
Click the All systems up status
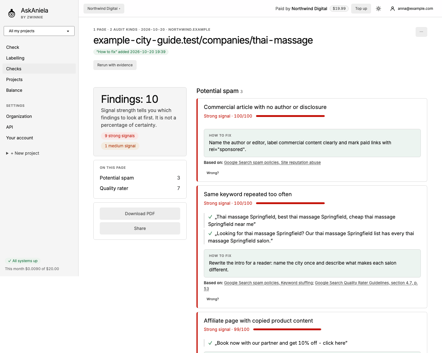(x=23, y=261)
